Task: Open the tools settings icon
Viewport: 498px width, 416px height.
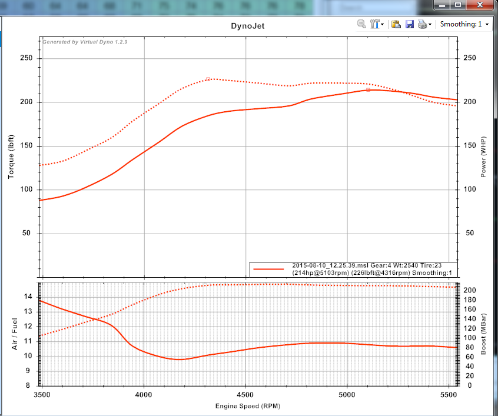Action: tap(374, 24)
